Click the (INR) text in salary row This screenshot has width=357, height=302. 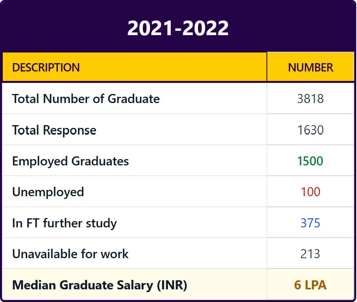172,285
